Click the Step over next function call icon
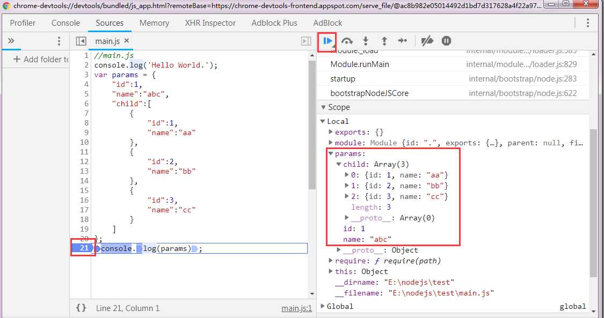Viewport: 604px width, 318px height. click(347, 41)
